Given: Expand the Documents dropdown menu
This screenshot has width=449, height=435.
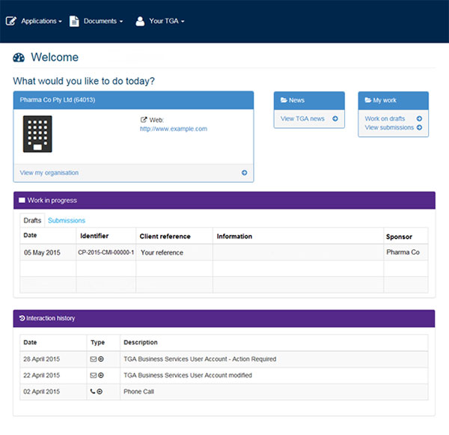Looking at the screenshot, I should [97, 21].
